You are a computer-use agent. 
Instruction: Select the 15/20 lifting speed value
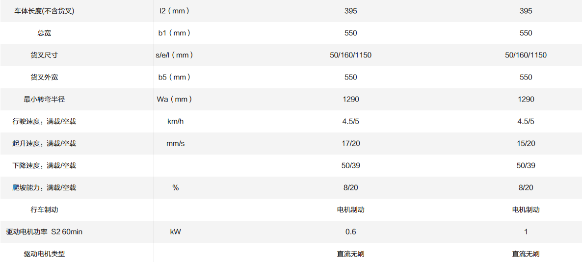526,143
